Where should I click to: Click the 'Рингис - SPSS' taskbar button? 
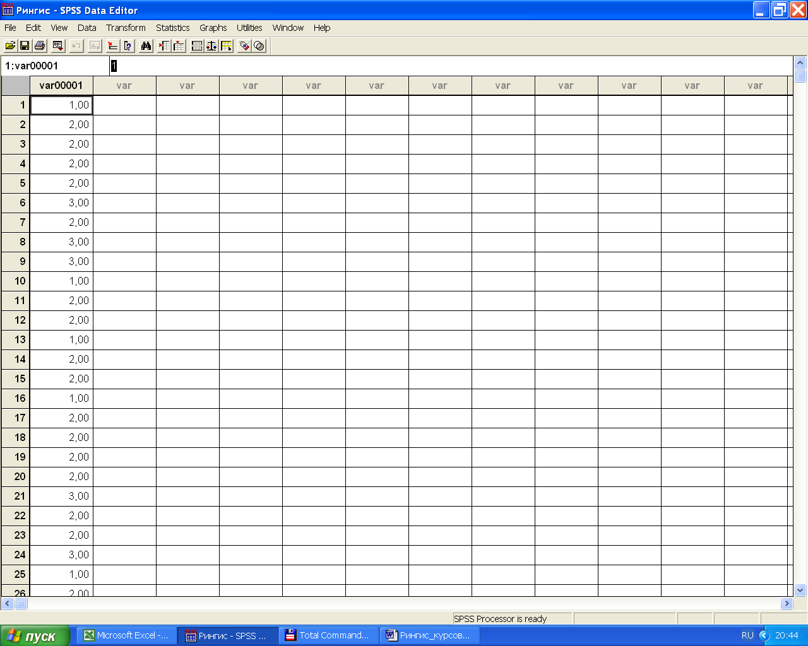pyautogui.click(x=227, y=636)
